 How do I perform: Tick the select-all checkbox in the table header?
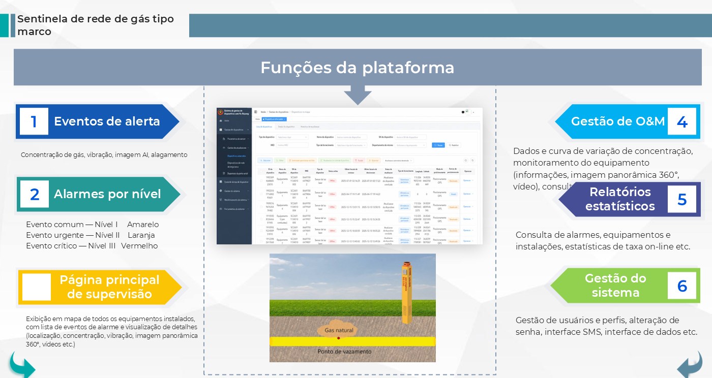(x=261, y=171)
